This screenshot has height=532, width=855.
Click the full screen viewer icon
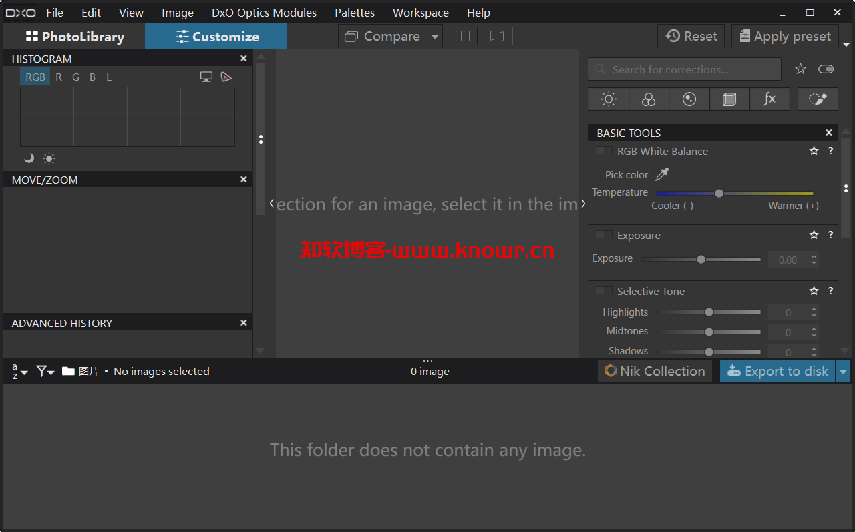(x=496, y=36)
